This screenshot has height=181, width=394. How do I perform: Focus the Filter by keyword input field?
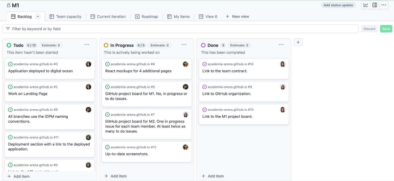coord(181,29)
